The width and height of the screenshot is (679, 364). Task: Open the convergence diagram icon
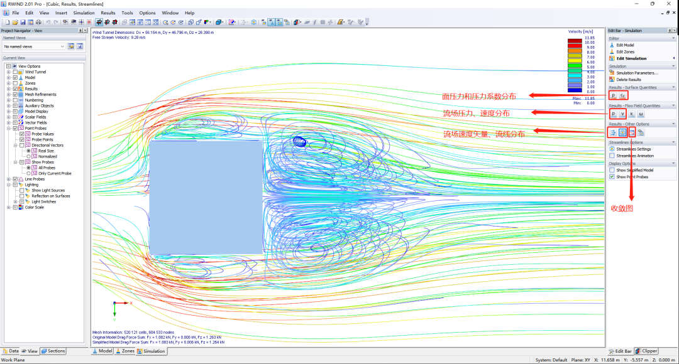632,132
